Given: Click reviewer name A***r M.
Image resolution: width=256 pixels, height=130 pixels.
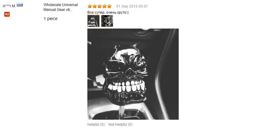Looking at the screenshot, I should click(9, 6).
